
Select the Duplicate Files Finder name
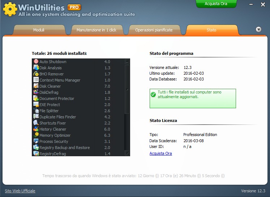tap(58, 117)
